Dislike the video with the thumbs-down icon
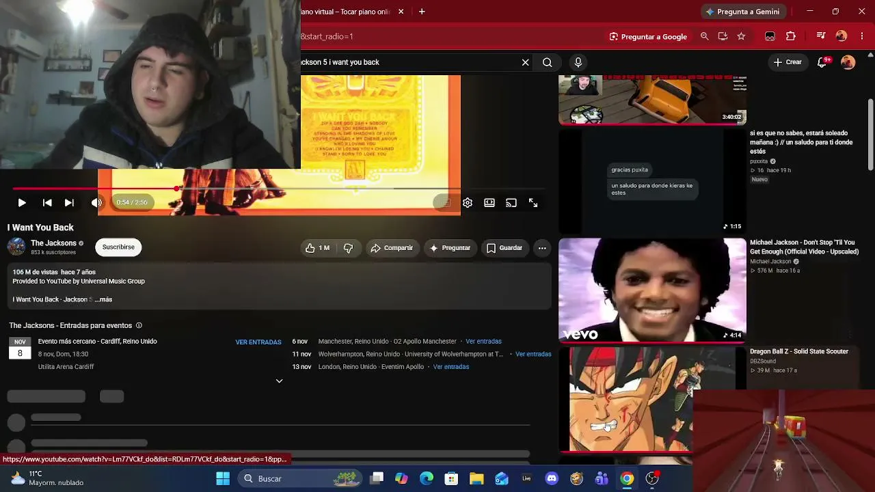Image resolution: width=875 pixels, height=492 pixels. (348, 248)
